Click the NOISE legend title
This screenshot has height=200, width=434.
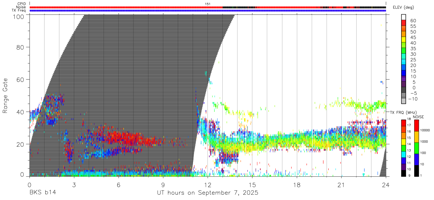click(419, 117)
